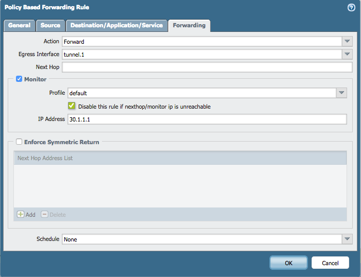Open the help question mark icon
Viewport: 361px width, 277px height.
click(x=351, y=8)
